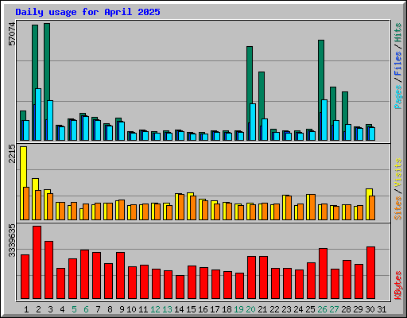Click the red KBytes bar for day 1

(x=25, y=277)
